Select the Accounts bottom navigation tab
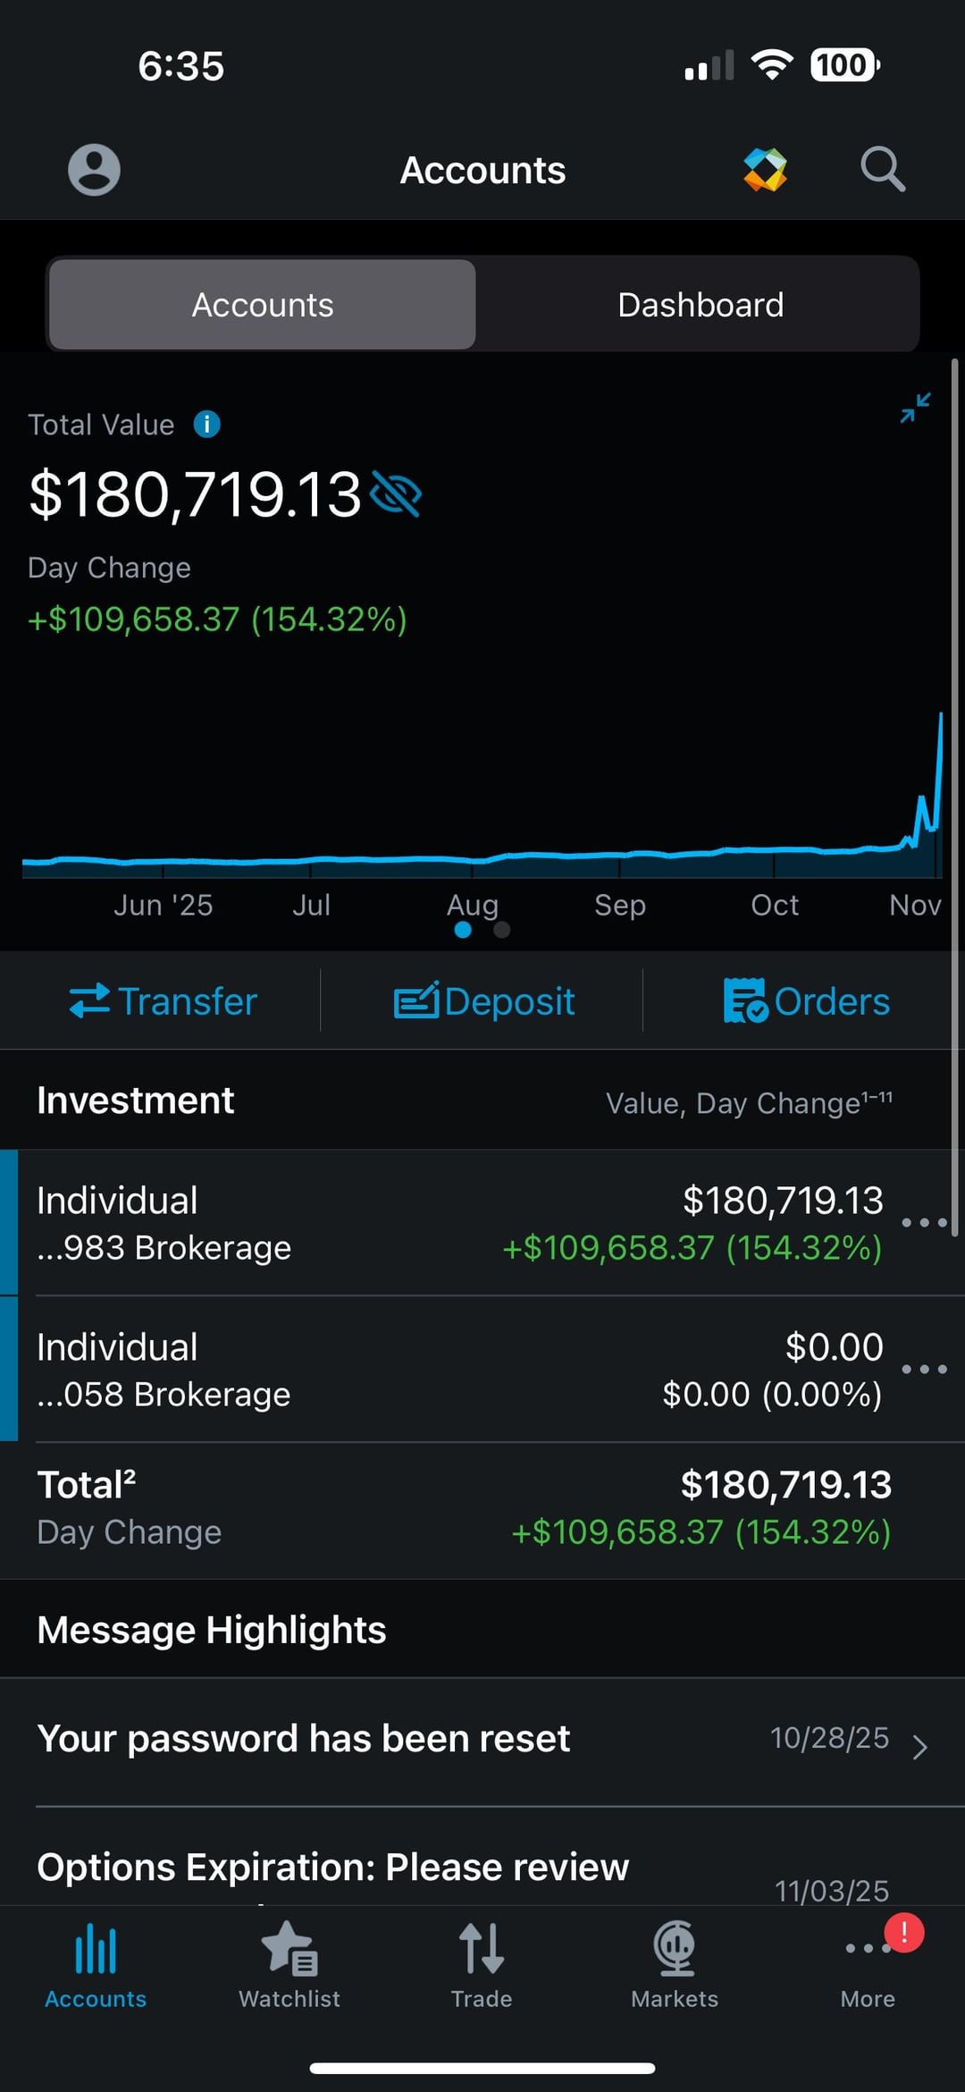 tap(96, 1963)
